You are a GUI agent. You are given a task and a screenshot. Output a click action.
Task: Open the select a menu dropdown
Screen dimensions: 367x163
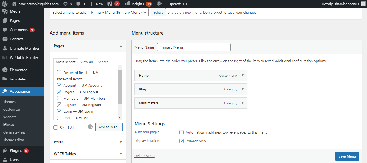[118, 12]
